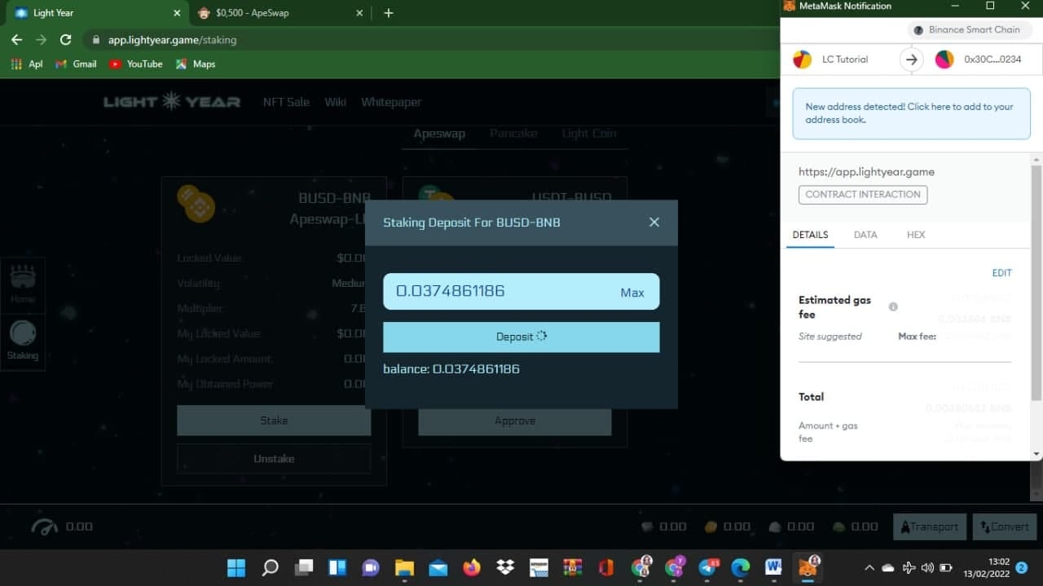
Task: Close the Staking Deposit dialog
Action: (x=654, y=222)
